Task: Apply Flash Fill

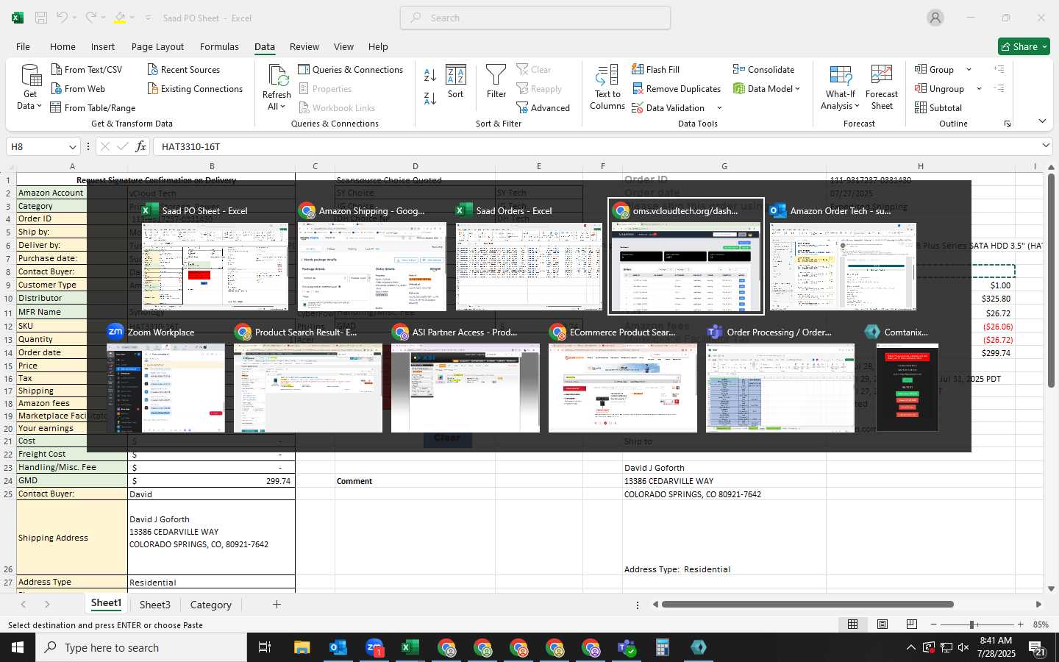Action: point(655,70)
